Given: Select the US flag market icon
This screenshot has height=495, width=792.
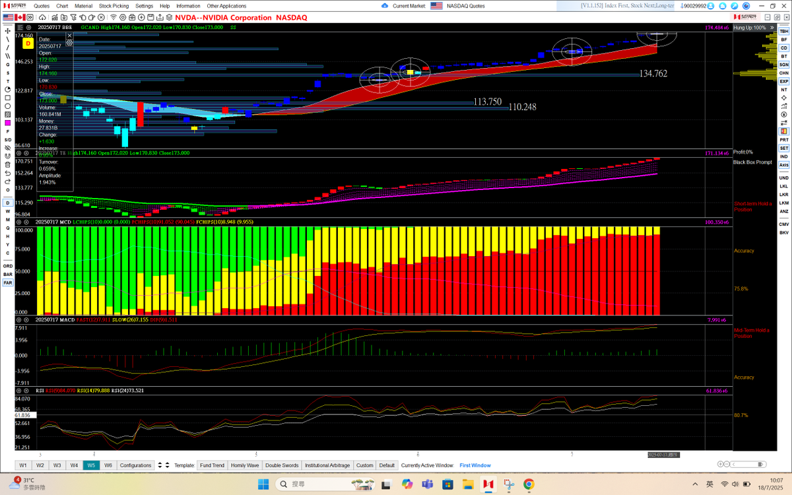Looking at the screenshot, I should click(x=8, y=17).
